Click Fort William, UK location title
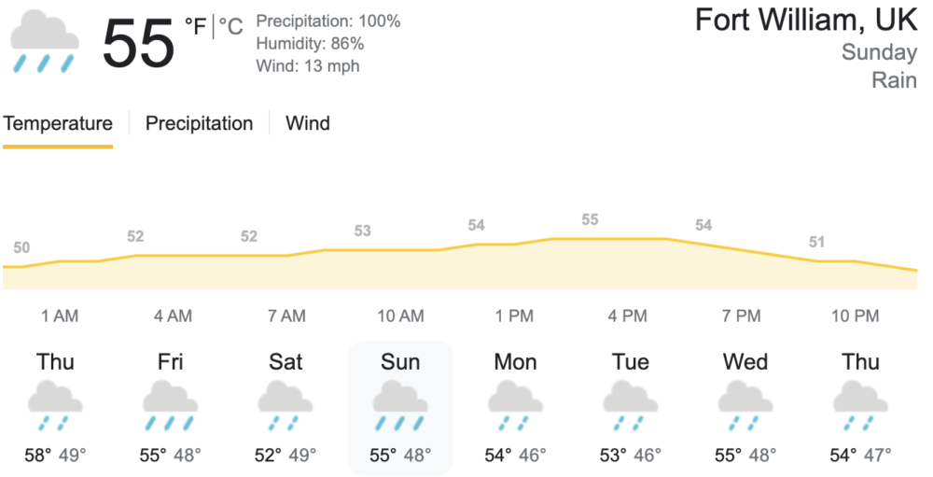Screen dimensions: 933x477 (x=805, y=20)
